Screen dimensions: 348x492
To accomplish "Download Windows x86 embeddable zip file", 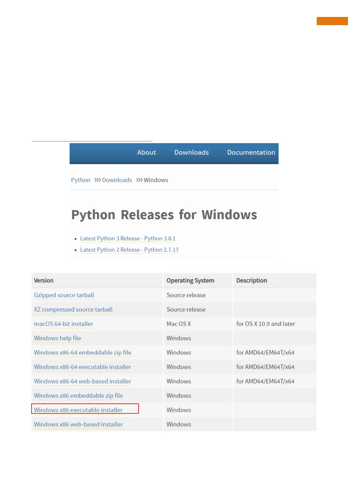I will click(x=78, y=396).
